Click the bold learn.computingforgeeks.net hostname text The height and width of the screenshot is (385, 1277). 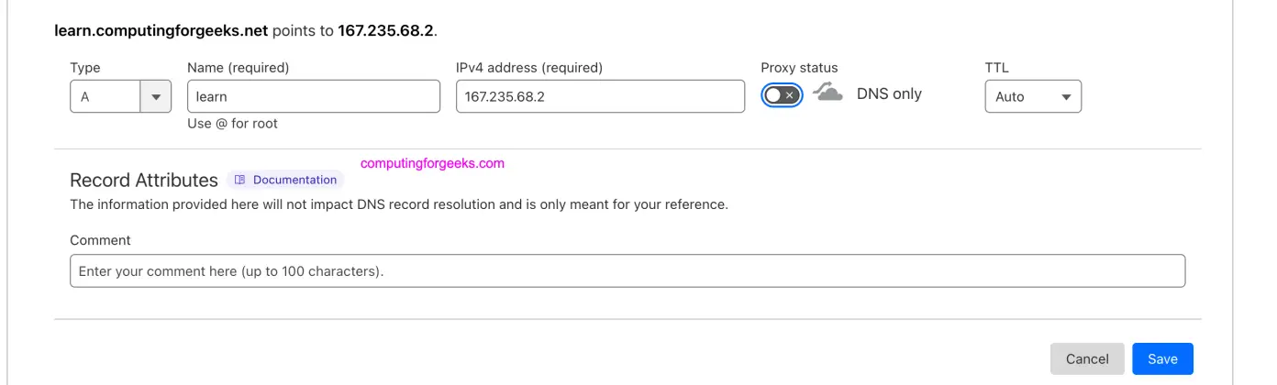click(x=161, y=30)
